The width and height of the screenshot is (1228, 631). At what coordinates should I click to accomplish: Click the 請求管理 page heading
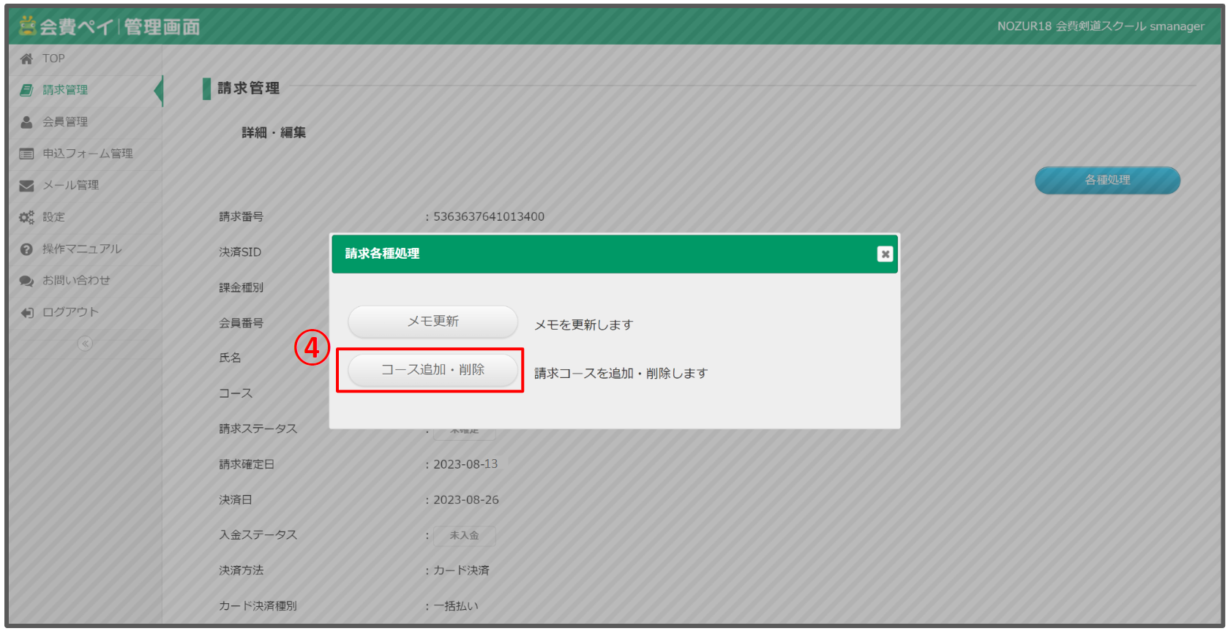pos(249,88)
